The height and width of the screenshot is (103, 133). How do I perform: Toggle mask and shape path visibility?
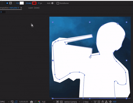(x=16, y=102)
